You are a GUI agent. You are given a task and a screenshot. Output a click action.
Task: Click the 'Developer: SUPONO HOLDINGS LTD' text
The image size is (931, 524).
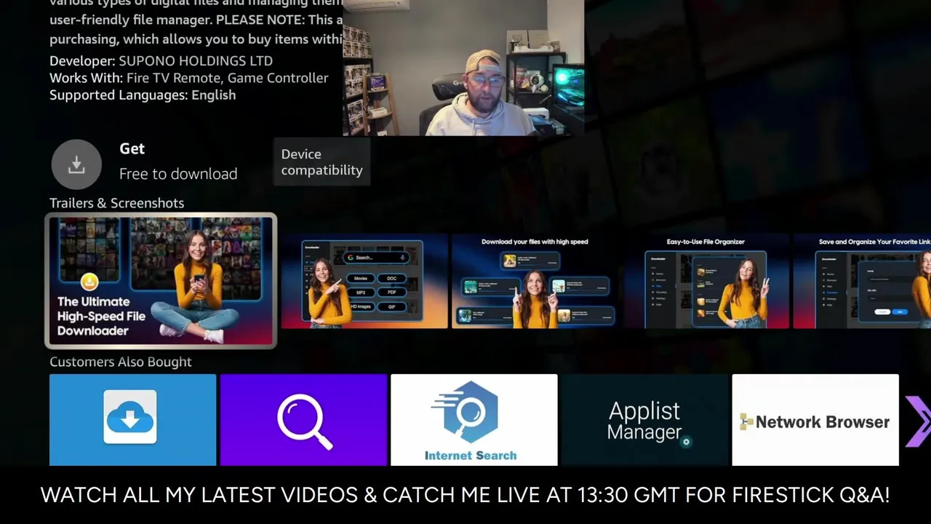tap(161, 61)
